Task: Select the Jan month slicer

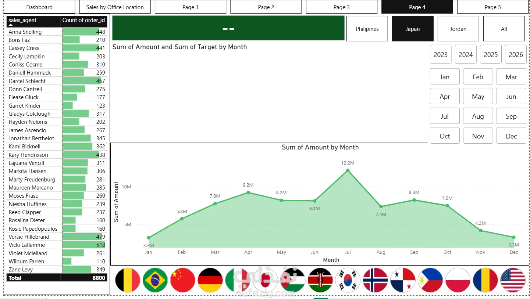Action: pos(445,77)
